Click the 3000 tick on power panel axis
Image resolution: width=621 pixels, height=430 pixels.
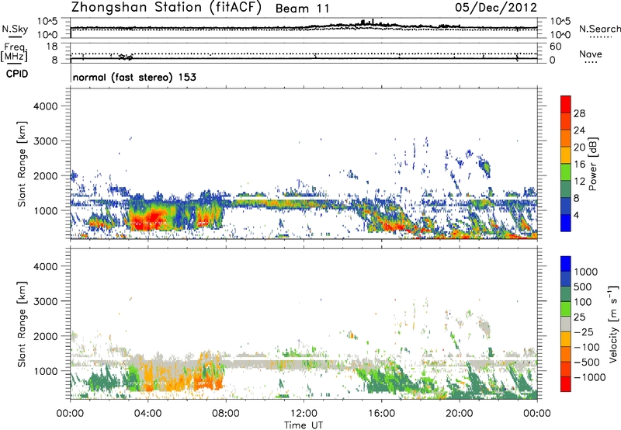(x=45, y=141)
